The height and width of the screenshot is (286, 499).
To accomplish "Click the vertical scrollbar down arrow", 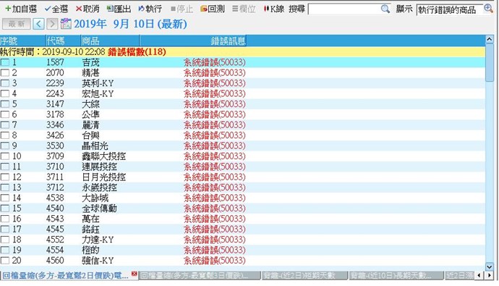I will [x=490, y=266].
